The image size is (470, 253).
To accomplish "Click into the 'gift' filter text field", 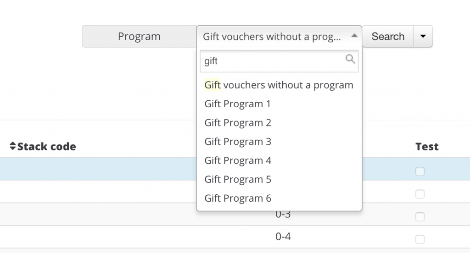I will 273,61.
